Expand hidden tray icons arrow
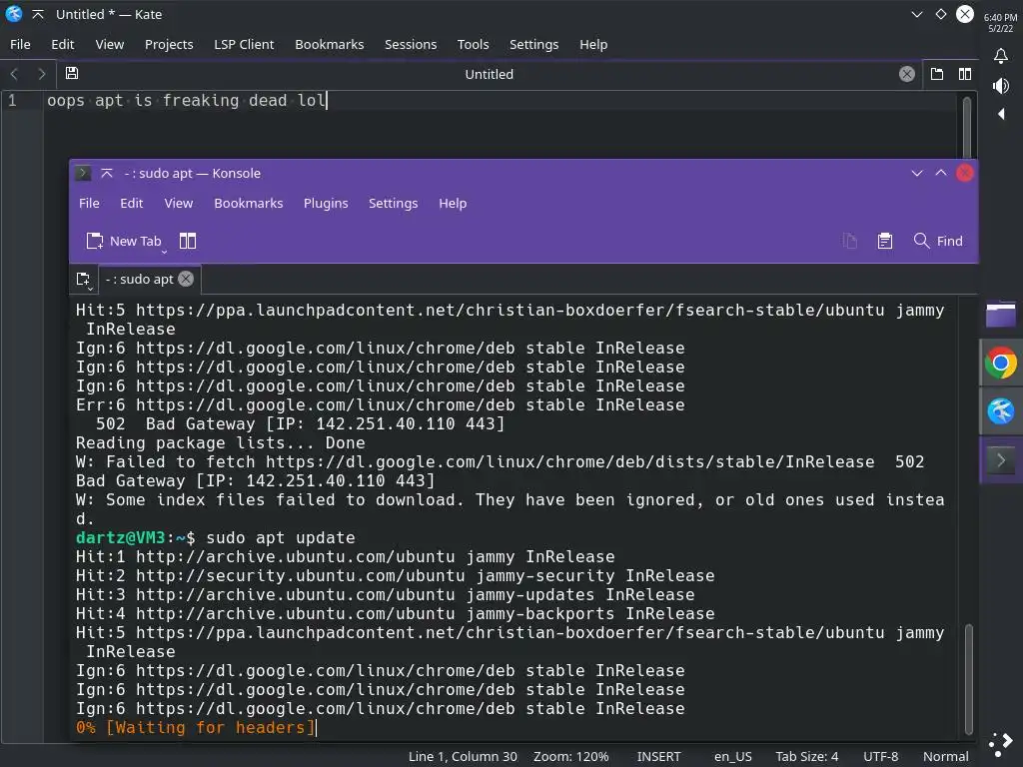The image size is (1023, 767). point(1001,114)
